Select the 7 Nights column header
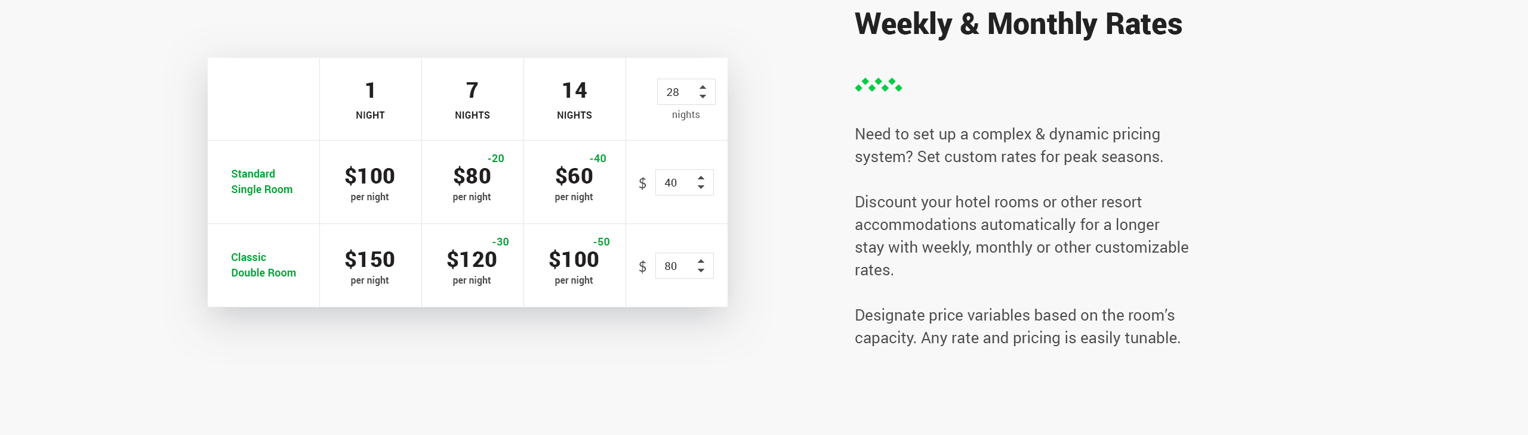 pos(473,99)
